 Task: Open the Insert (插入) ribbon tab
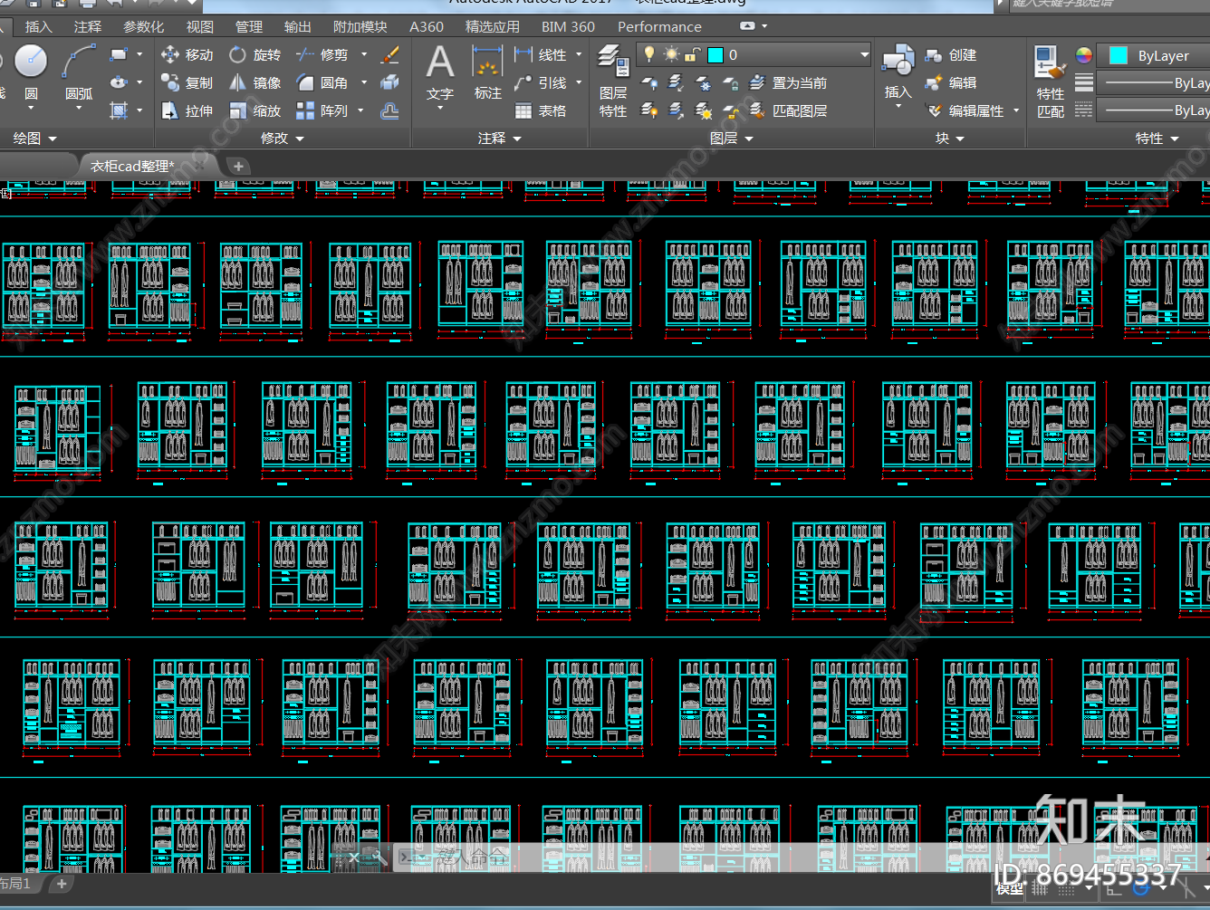[39, 27]
